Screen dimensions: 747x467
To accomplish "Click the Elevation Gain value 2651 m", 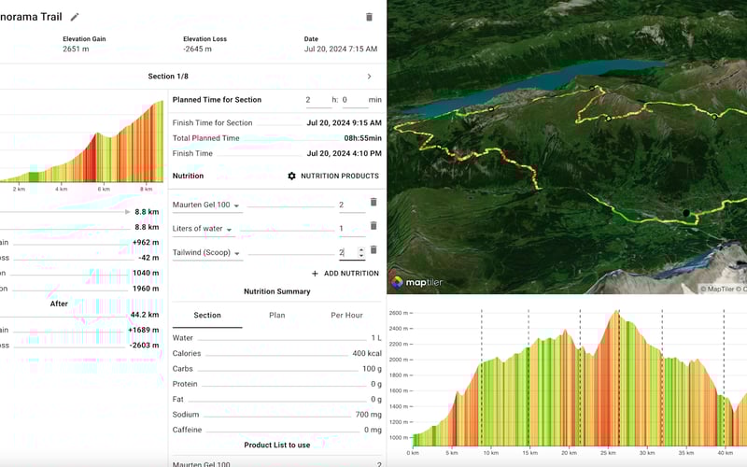I will point(76,50).
